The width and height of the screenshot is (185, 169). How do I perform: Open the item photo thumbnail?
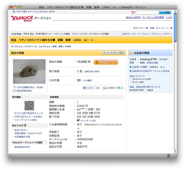click(x=29, y=71)
